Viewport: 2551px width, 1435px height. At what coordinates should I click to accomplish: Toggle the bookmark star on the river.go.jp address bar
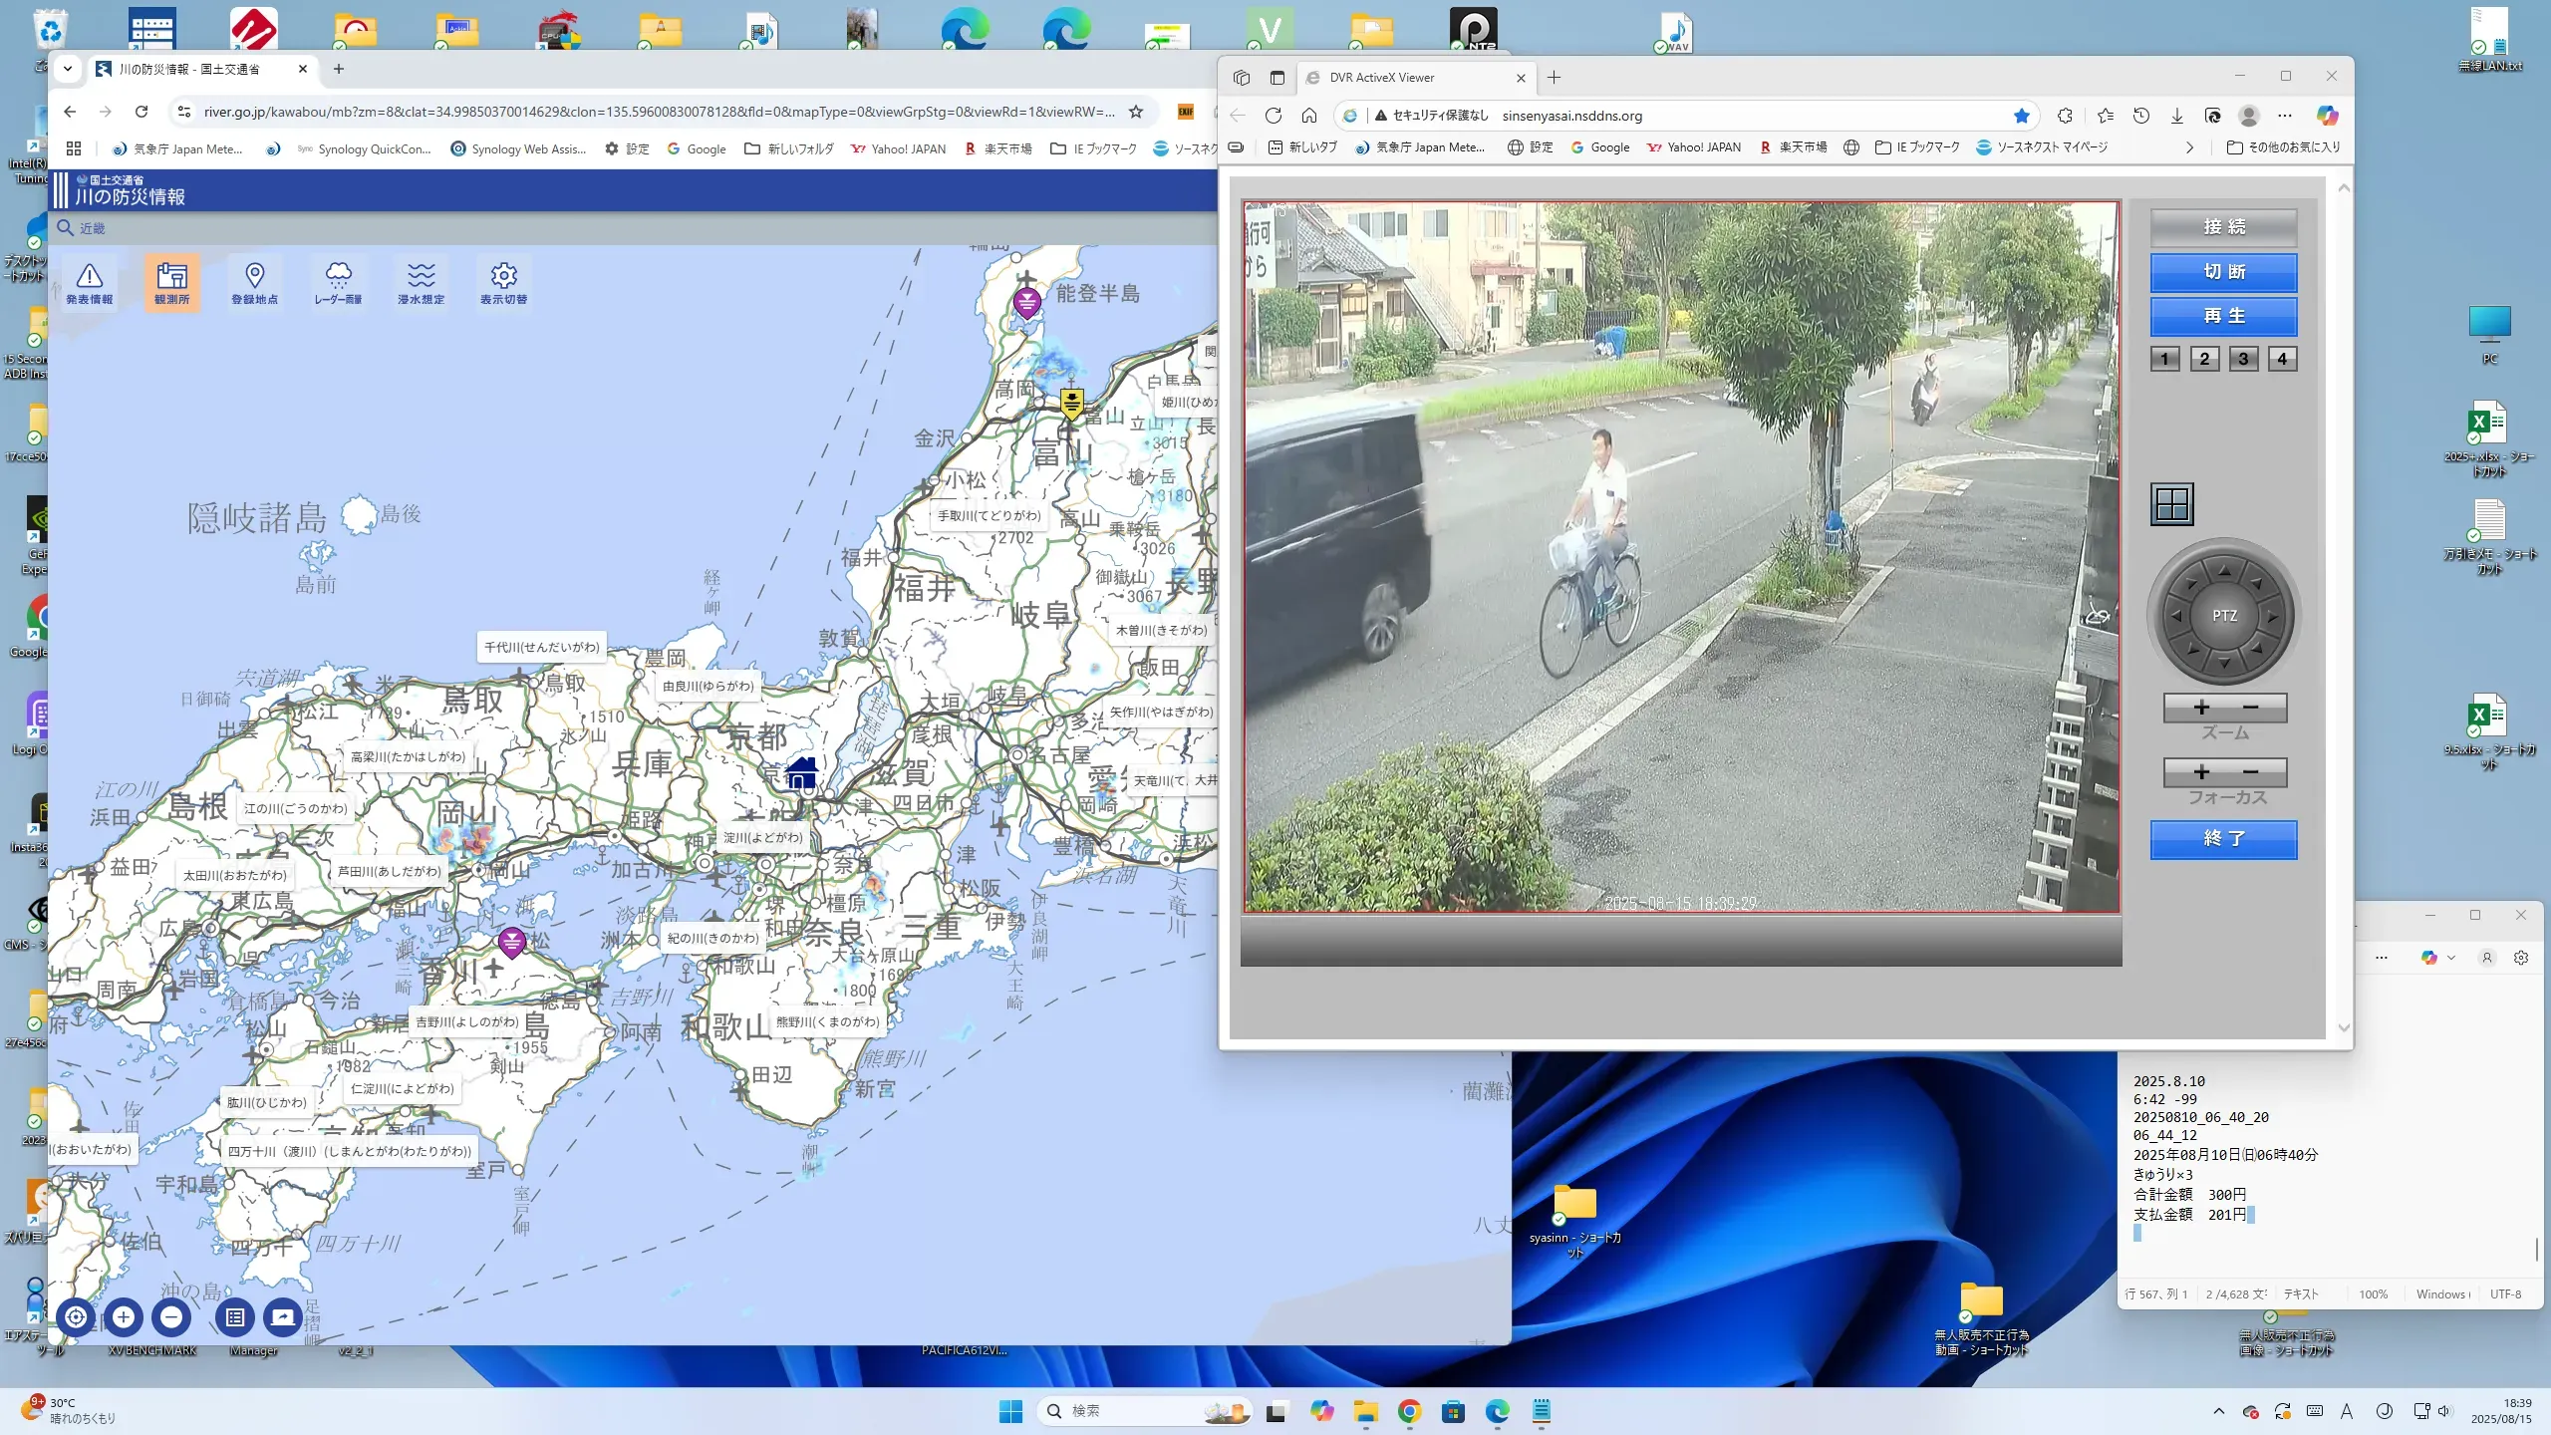click(1135, 112)
